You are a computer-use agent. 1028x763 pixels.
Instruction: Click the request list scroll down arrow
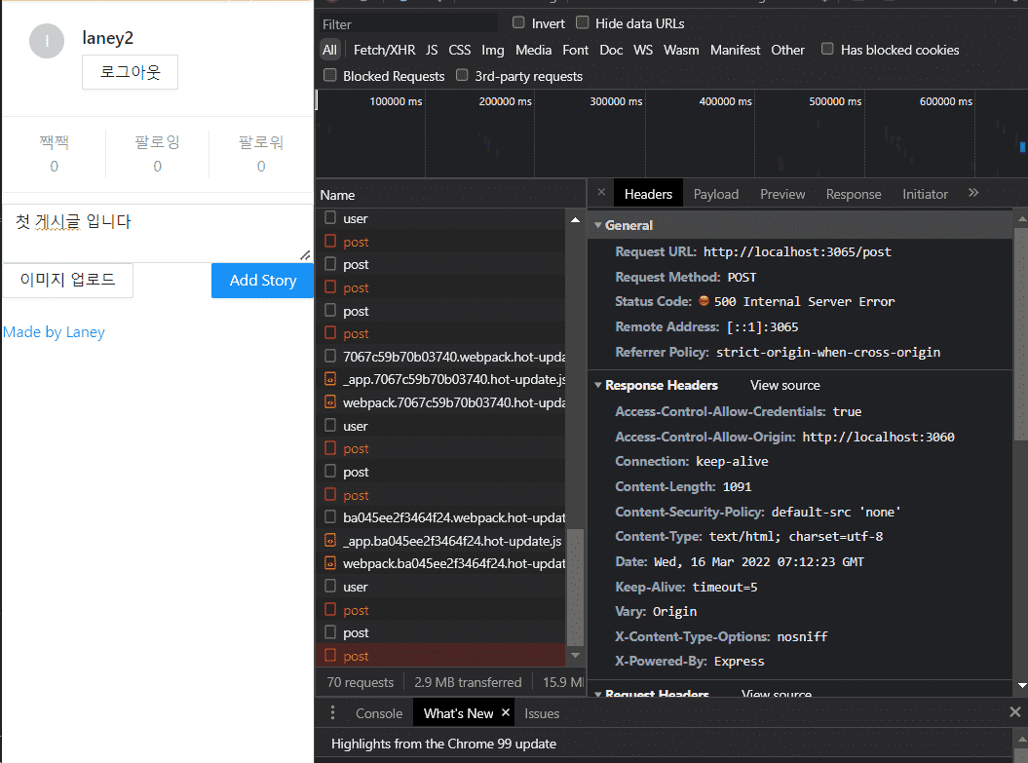pos(575,655)
